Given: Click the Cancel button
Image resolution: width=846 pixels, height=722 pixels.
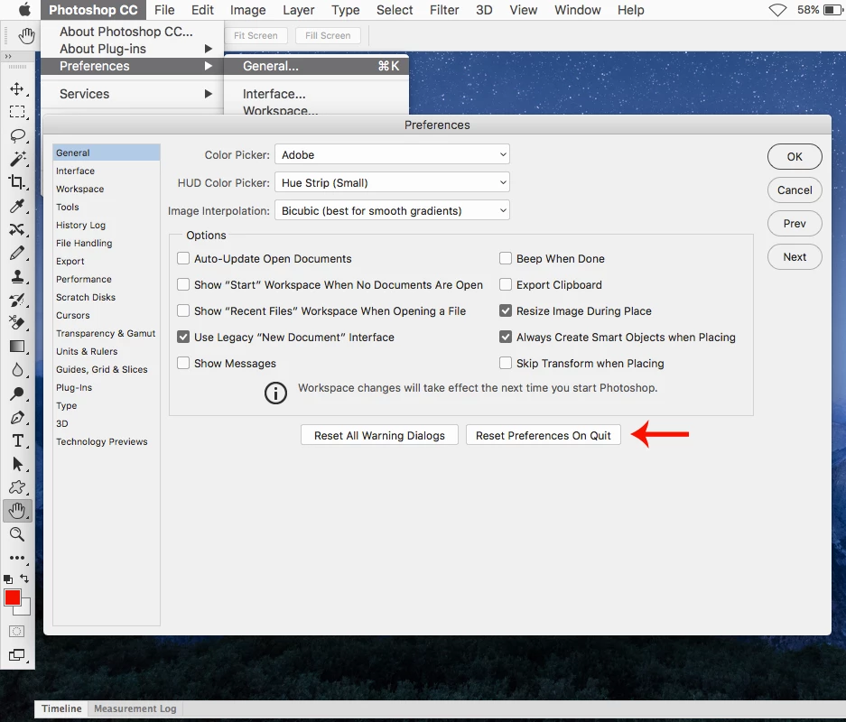Looking at the screenshot, I should (795, 190).
